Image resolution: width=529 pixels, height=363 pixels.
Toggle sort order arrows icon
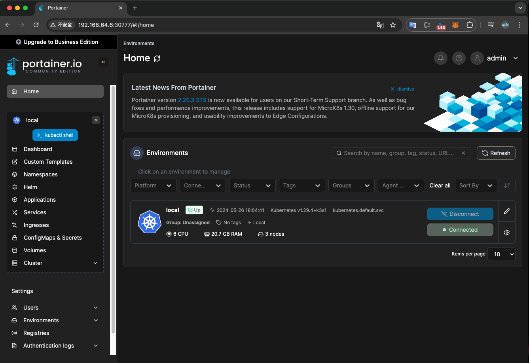click(x=507, y=185)
